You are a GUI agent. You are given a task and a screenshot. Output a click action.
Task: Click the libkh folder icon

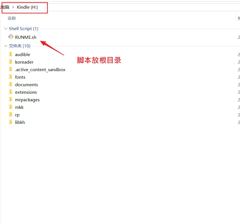point(11,122)
